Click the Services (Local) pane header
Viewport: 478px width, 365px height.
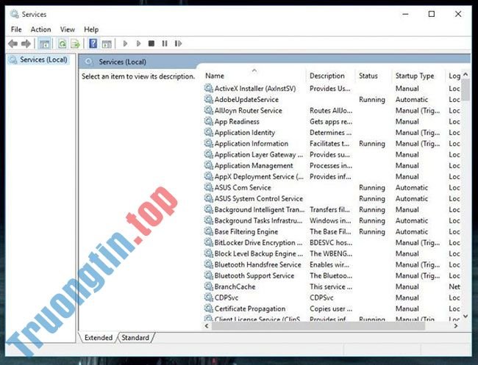point(122,62)
